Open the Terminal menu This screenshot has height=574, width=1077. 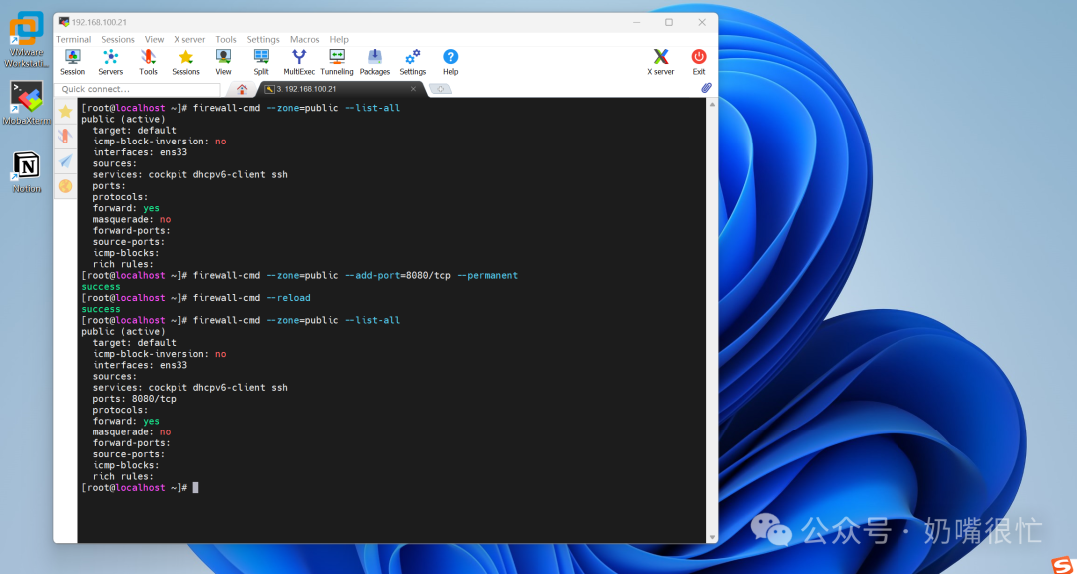(x=74, y=39)
